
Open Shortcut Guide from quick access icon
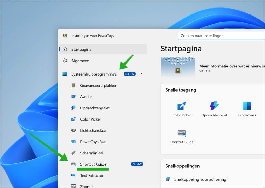point(182,133)
